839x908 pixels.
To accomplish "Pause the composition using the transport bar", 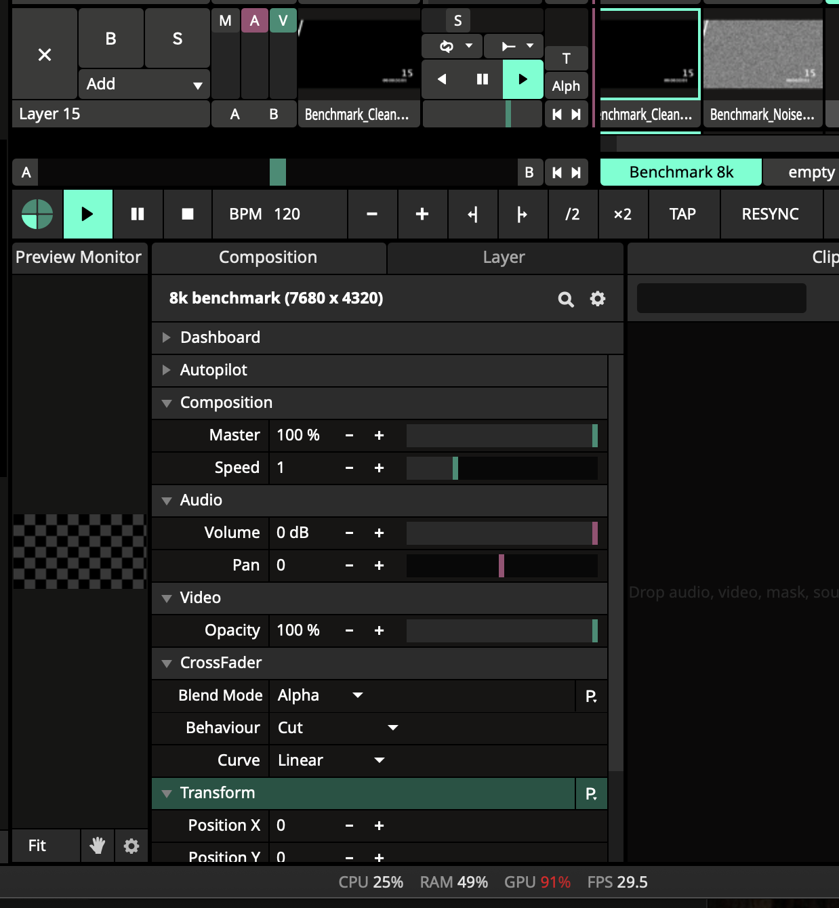I will pos(138,214).
